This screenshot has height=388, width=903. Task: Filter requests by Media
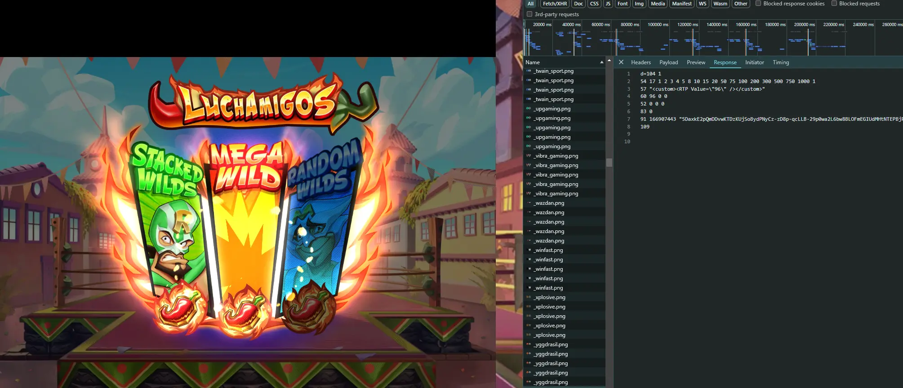click(x=658, y=4)
